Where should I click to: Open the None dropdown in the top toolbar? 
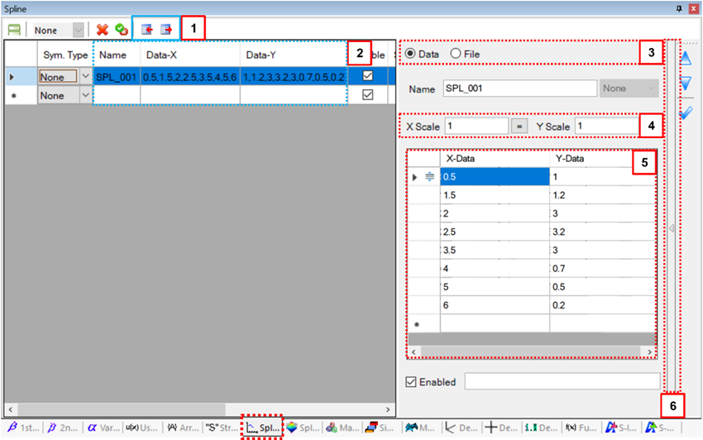[78, 30]
